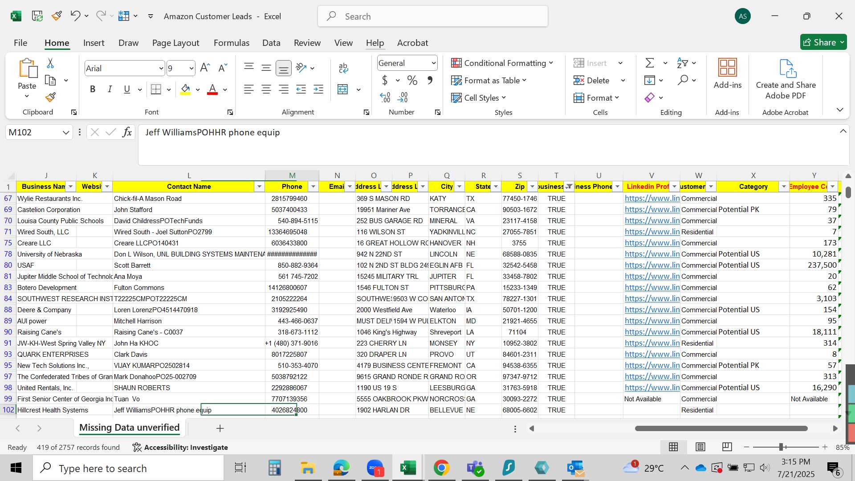Click Comma Style icon
Viewport: 855px width, 481px height.
[430, 80]
